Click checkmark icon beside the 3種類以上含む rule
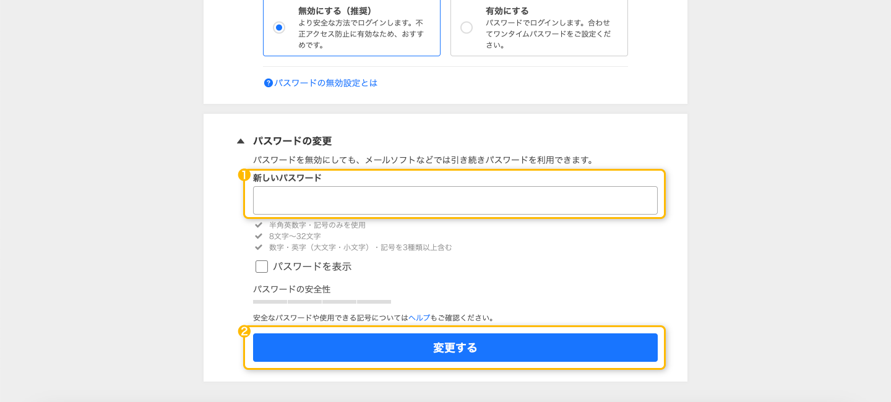The width and height of the screenshot is (891, 402). (x=259, y=247)
